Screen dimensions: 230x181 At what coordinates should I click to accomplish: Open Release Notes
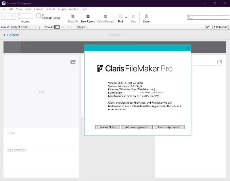click(x=108, y=127)
